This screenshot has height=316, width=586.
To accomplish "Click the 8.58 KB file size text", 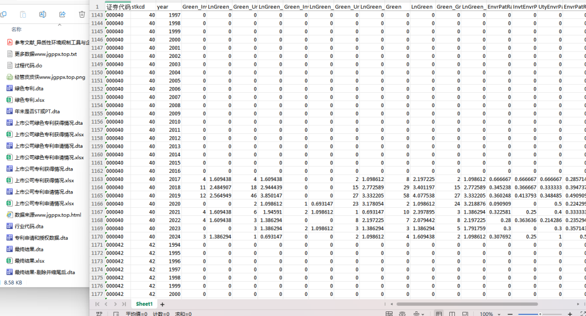I will point(13,283).
